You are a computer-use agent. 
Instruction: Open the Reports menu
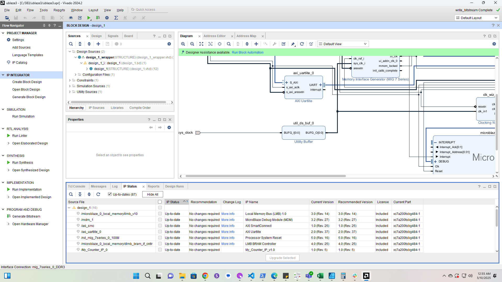59,10
